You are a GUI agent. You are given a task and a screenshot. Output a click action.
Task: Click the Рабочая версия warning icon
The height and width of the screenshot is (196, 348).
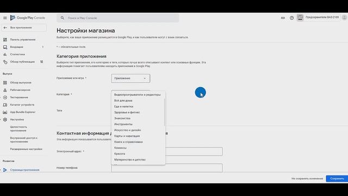point(5,90)
